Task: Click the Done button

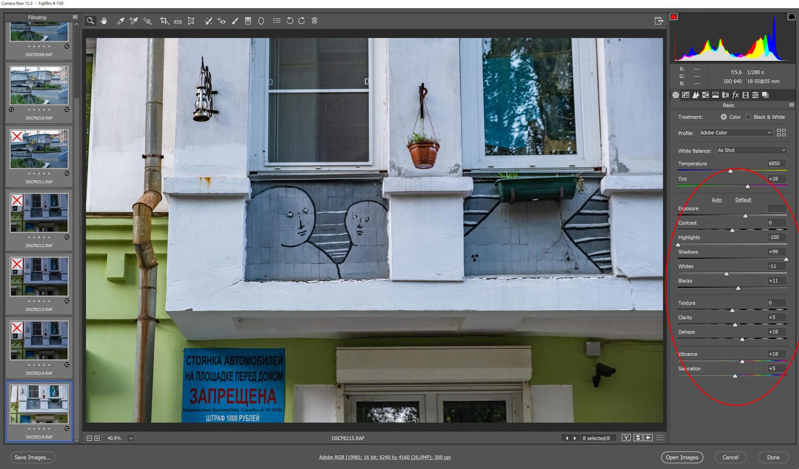Action: click(x=773, y=457)
